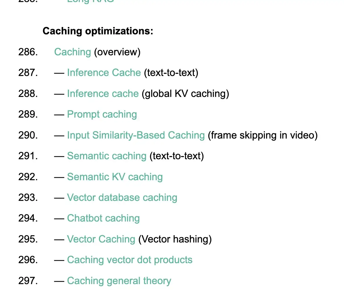The height and width of the screenshot is (301, 344).
Task: Click list number 286
Action: (x=28, y=52)
